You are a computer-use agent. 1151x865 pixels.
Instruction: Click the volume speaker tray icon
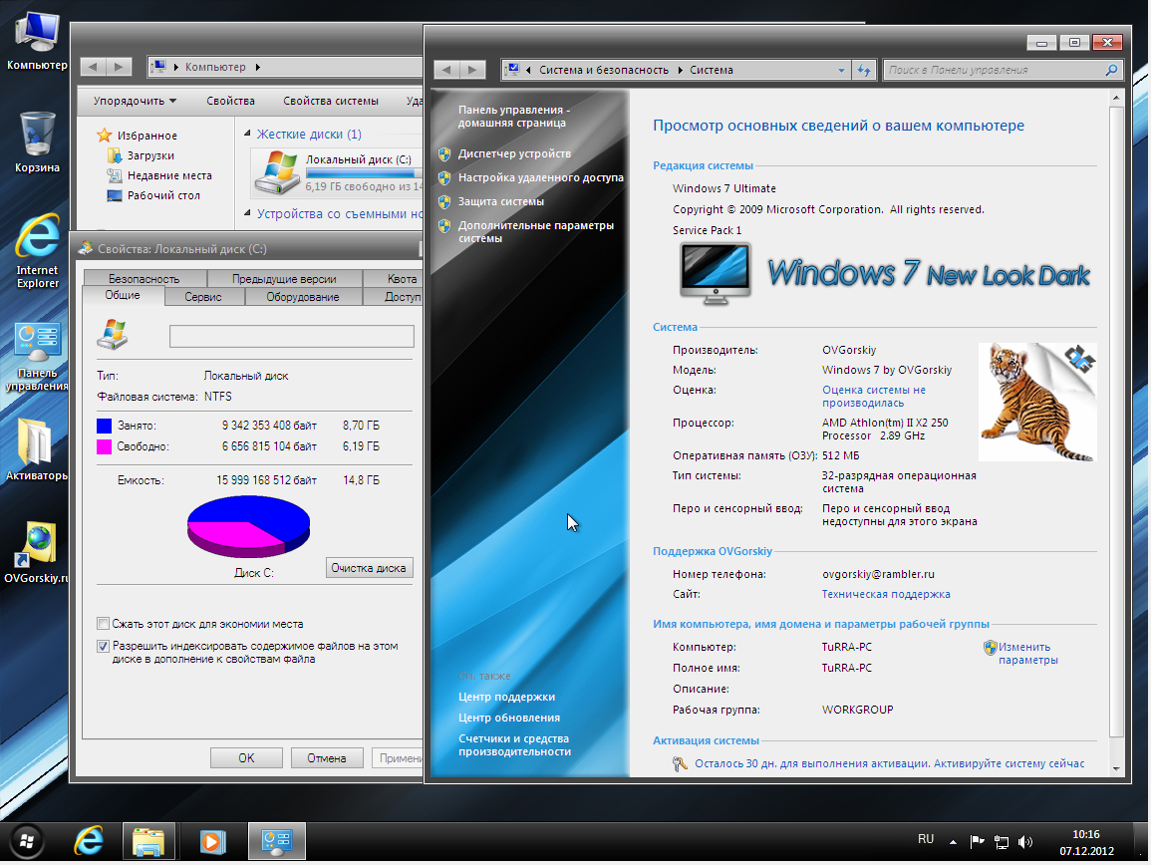click(1025, 842)
